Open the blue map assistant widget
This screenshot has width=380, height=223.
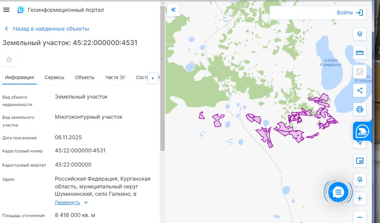pyautogui.click(x=362, y=131)
